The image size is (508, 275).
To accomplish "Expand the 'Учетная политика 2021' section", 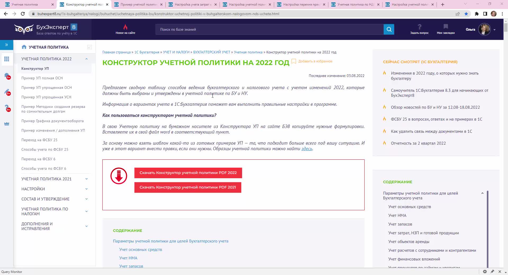I will [x=87, y=179].
